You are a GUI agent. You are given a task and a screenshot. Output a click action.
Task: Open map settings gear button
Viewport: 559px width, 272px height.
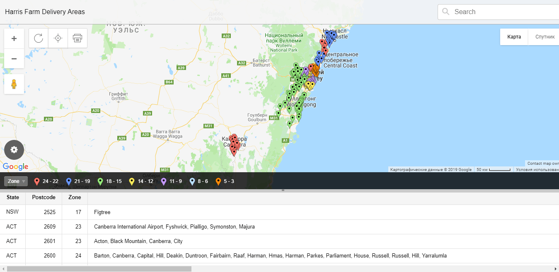pyautogui.click(x=14, y=149)
